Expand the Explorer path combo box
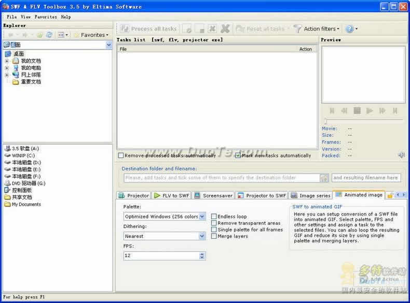Screen dimensions: 410x303 109,45
